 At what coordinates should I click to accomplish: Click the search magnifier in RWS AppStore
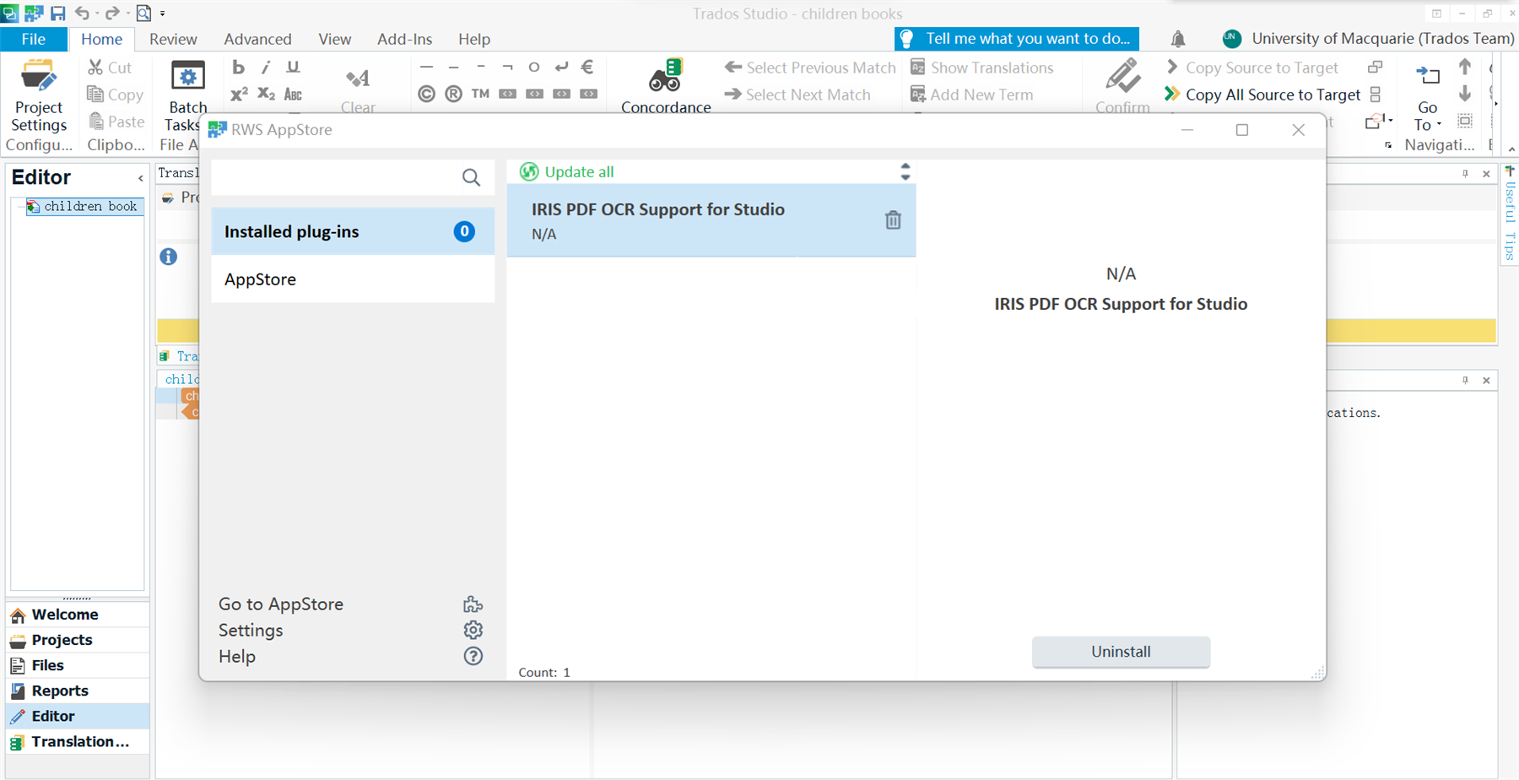tap(472, 177)
